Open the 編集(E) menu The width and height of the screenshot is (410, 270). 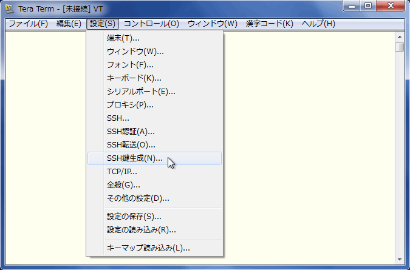pos(69,24)
